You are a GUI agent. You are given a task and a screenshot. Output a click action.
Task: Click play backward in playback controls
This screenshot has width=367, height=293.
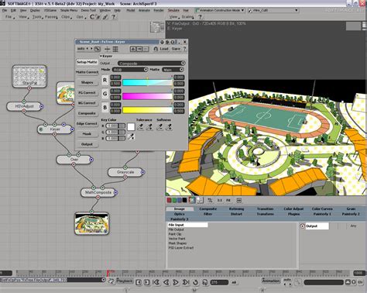point(166,282)
